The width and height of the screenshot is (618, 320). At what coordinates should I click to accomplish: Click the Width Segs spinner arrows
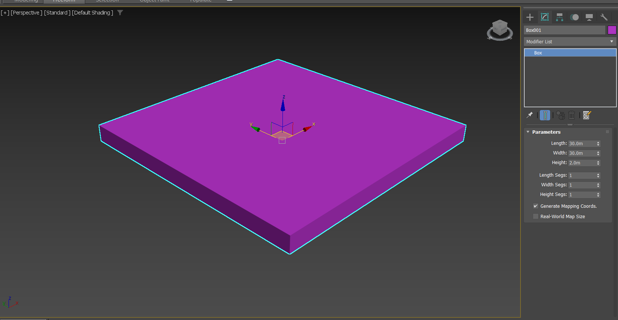pyautogui.click(x=598, y=185)
